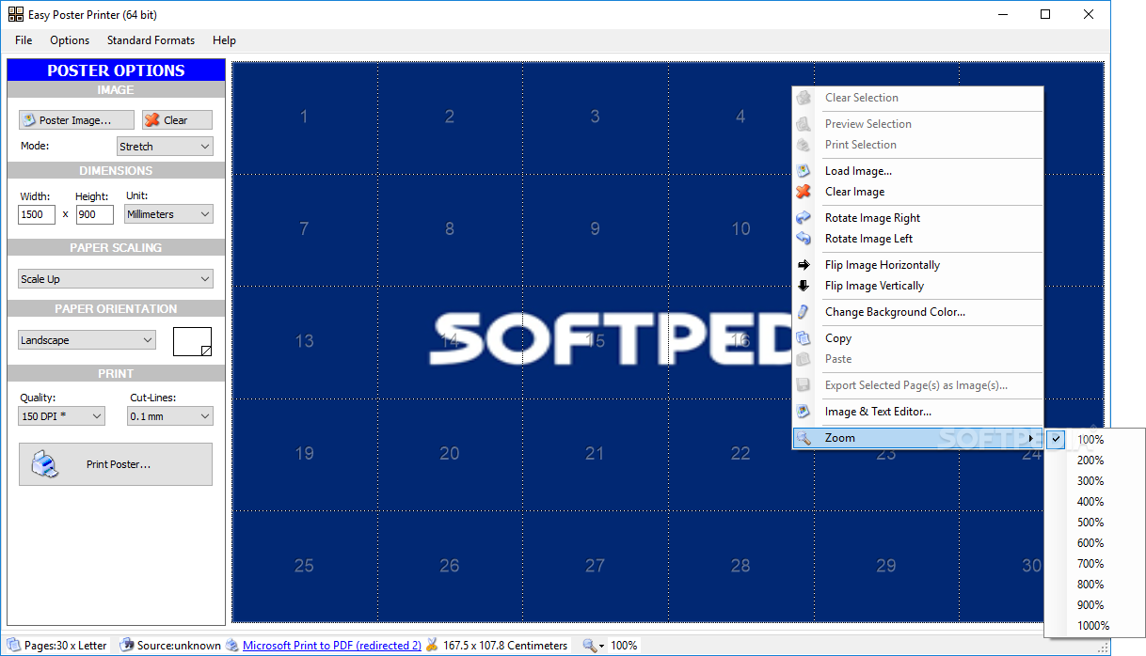This screenshot has height=656, width=1146.
Task: Click the Rotate Image Right arrow icon
Action: pyautogui.click(x=803, y=218)
